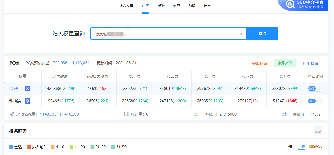This screenshot has width=334, height=155.
Task: Click the 第一页 column header
Action: coord(135,76)
